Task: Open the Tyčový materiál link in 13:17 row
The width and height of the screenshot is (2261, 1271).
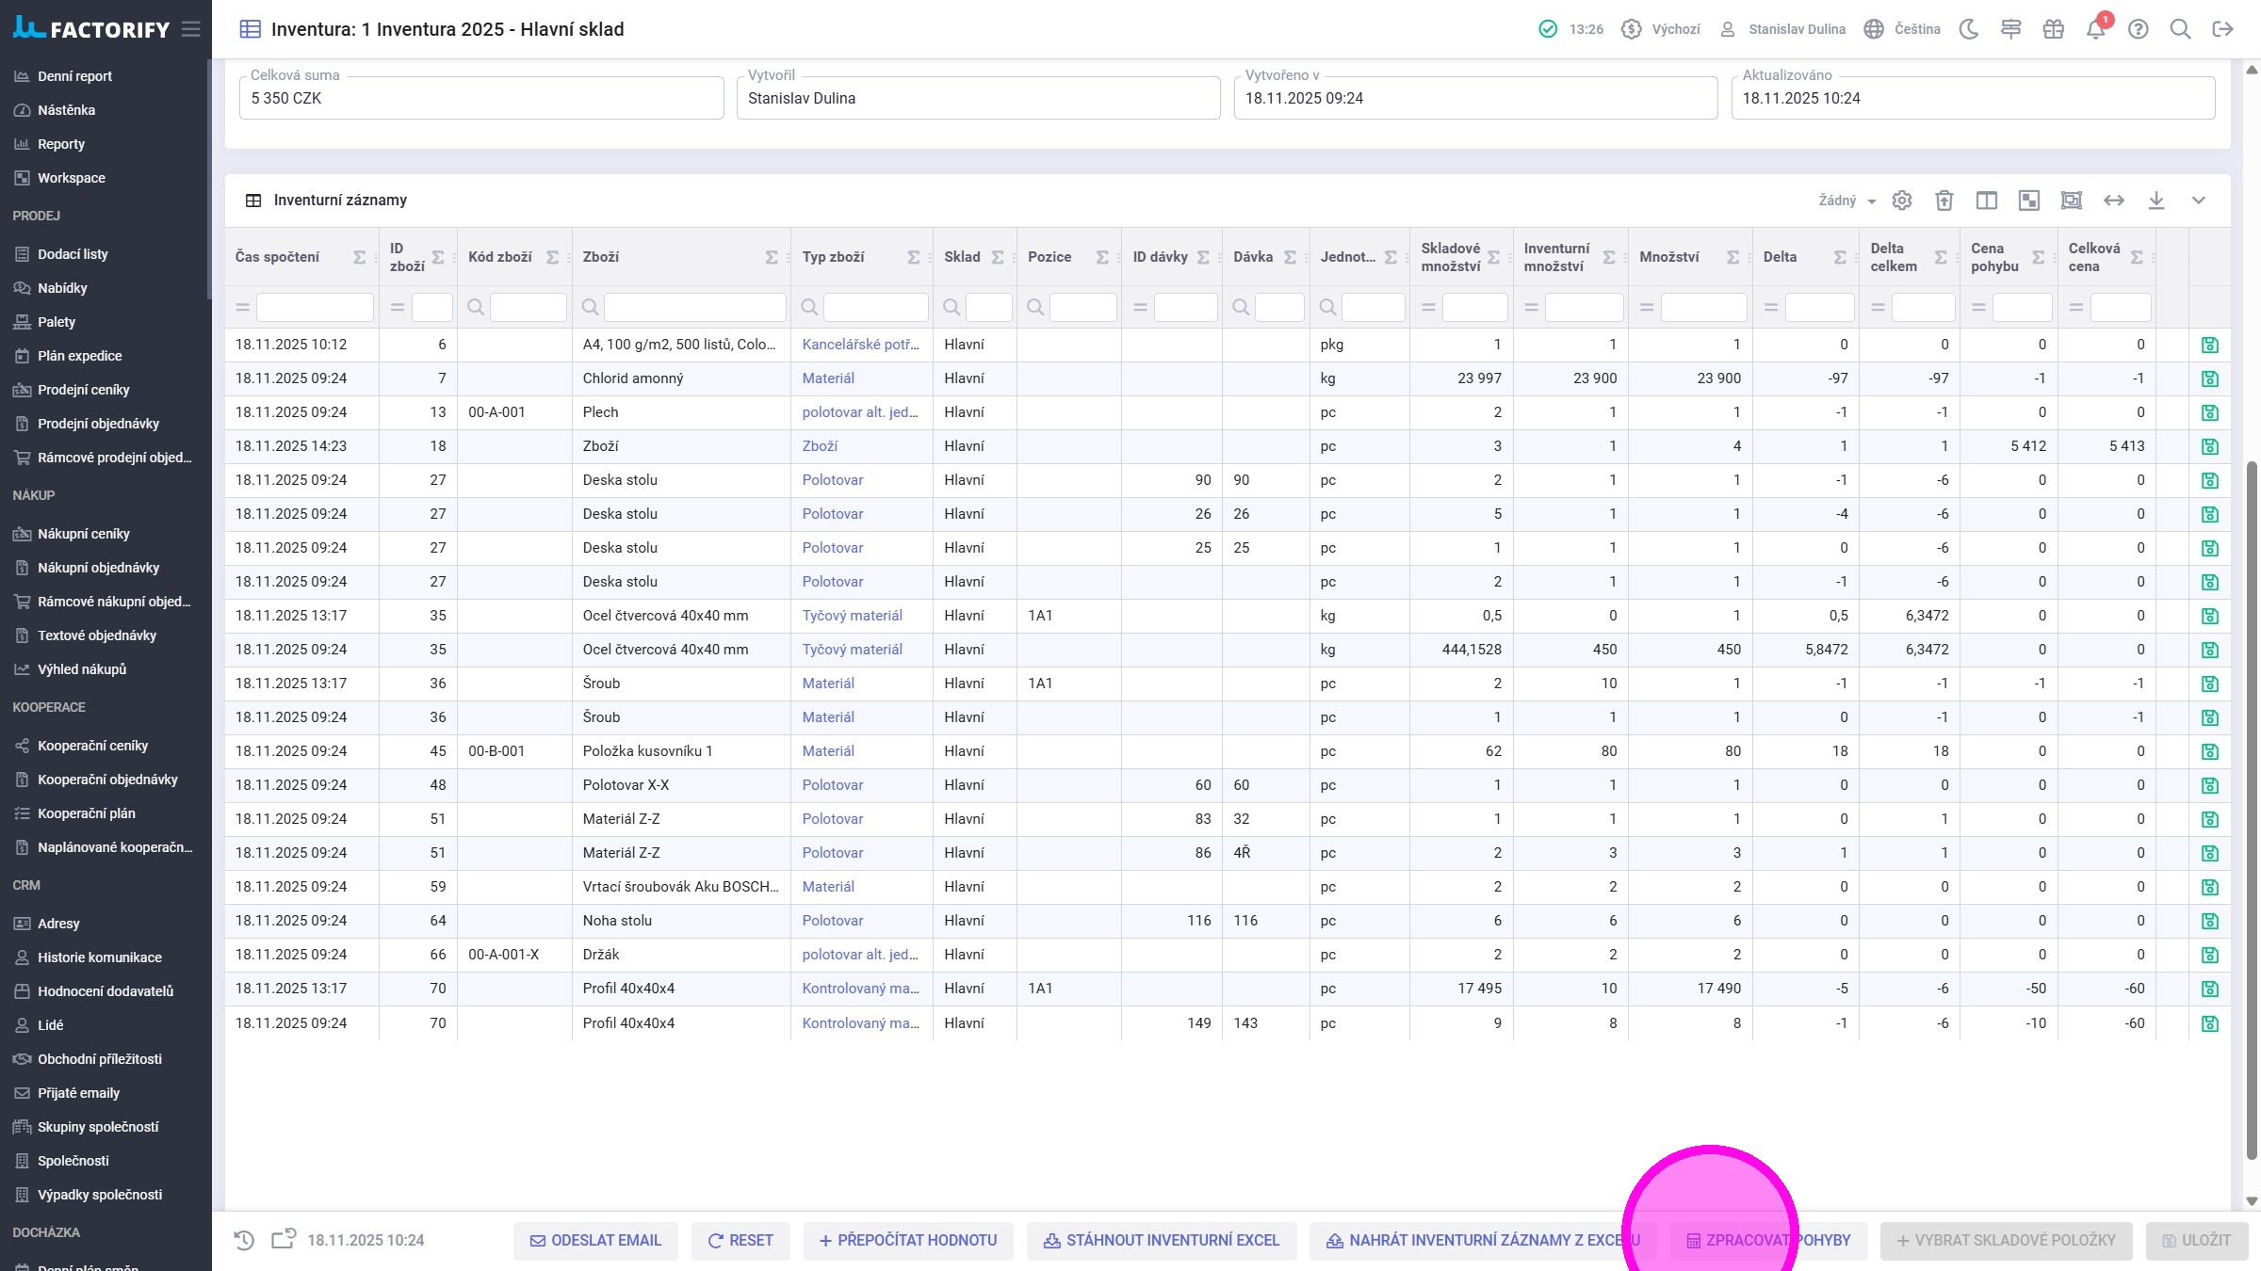Action: [852, 616]
